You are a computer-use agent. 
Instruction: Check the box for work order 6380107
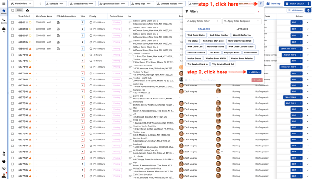(x=12, y=35)
